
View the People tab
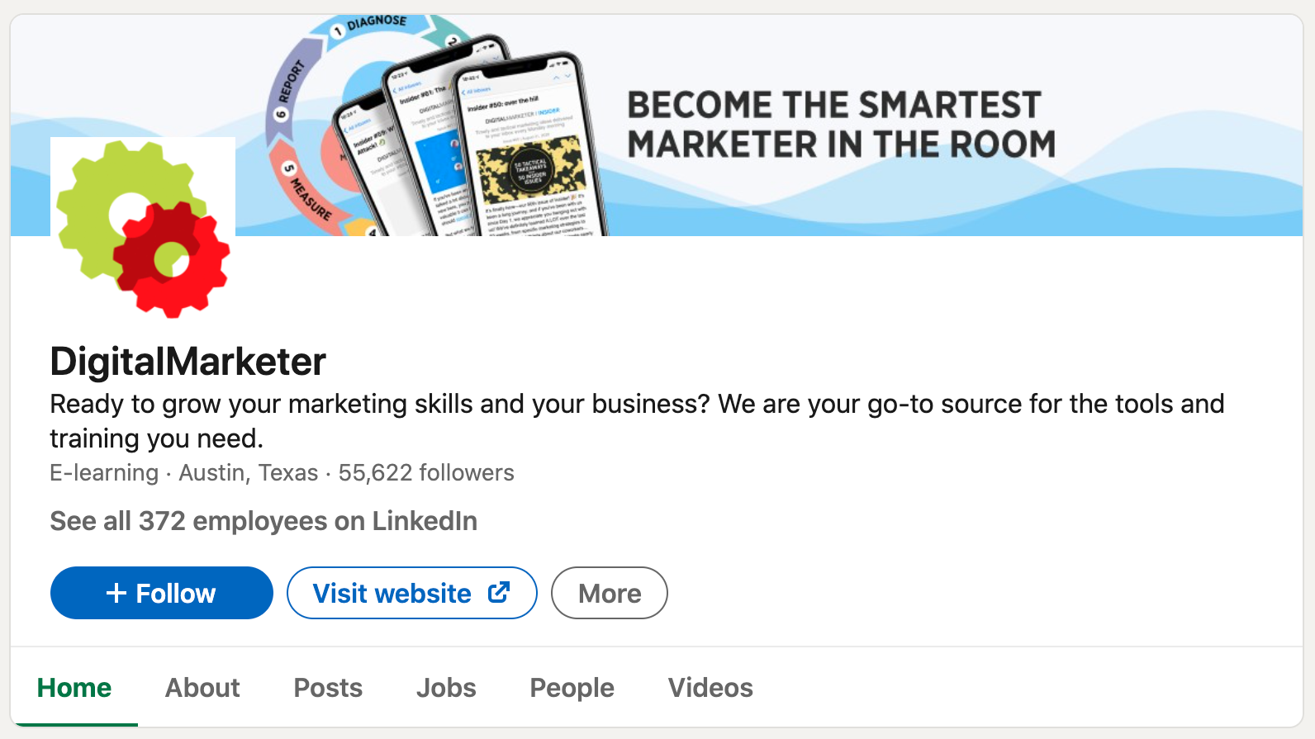click(572, 688)
